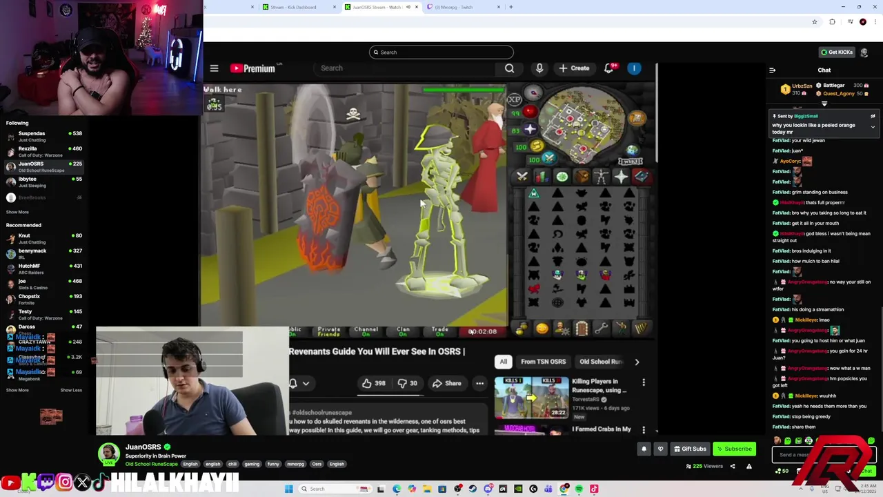Click the Get KICKs button
Viewport: 883px width, 497px height.
pyautogui.click(x=837, y=52)
